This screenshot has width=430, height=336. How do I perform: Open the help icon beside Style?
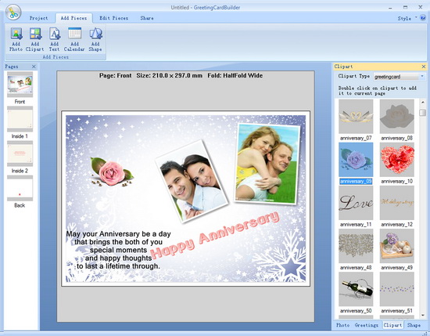(423, 18)
